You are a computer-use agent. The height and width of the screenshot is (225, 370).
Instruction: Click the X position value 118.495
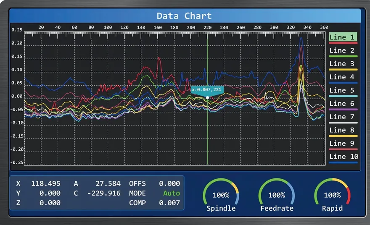pyautogui.click(x=46, y=183)
